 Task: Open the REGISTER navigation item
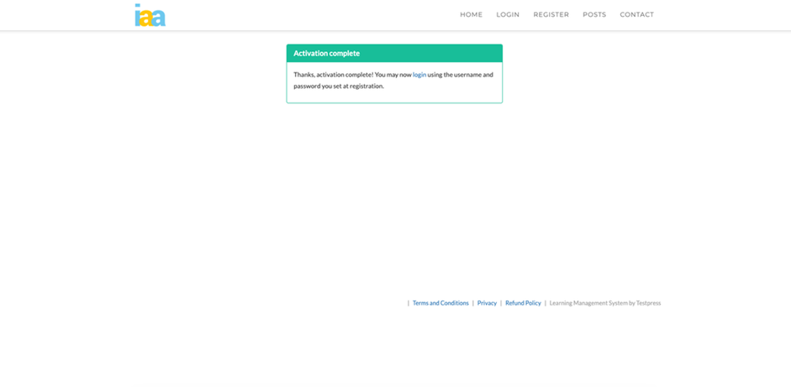pyautogui.click(x=551, y=14)
